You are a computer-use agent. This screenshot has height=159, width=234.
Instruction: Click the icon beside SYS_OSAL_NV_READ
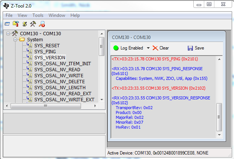point(29,69)
